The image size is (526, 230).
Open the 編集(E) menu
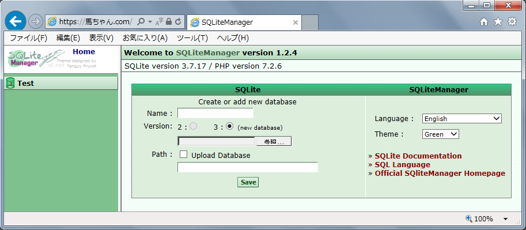pos(68,38)
